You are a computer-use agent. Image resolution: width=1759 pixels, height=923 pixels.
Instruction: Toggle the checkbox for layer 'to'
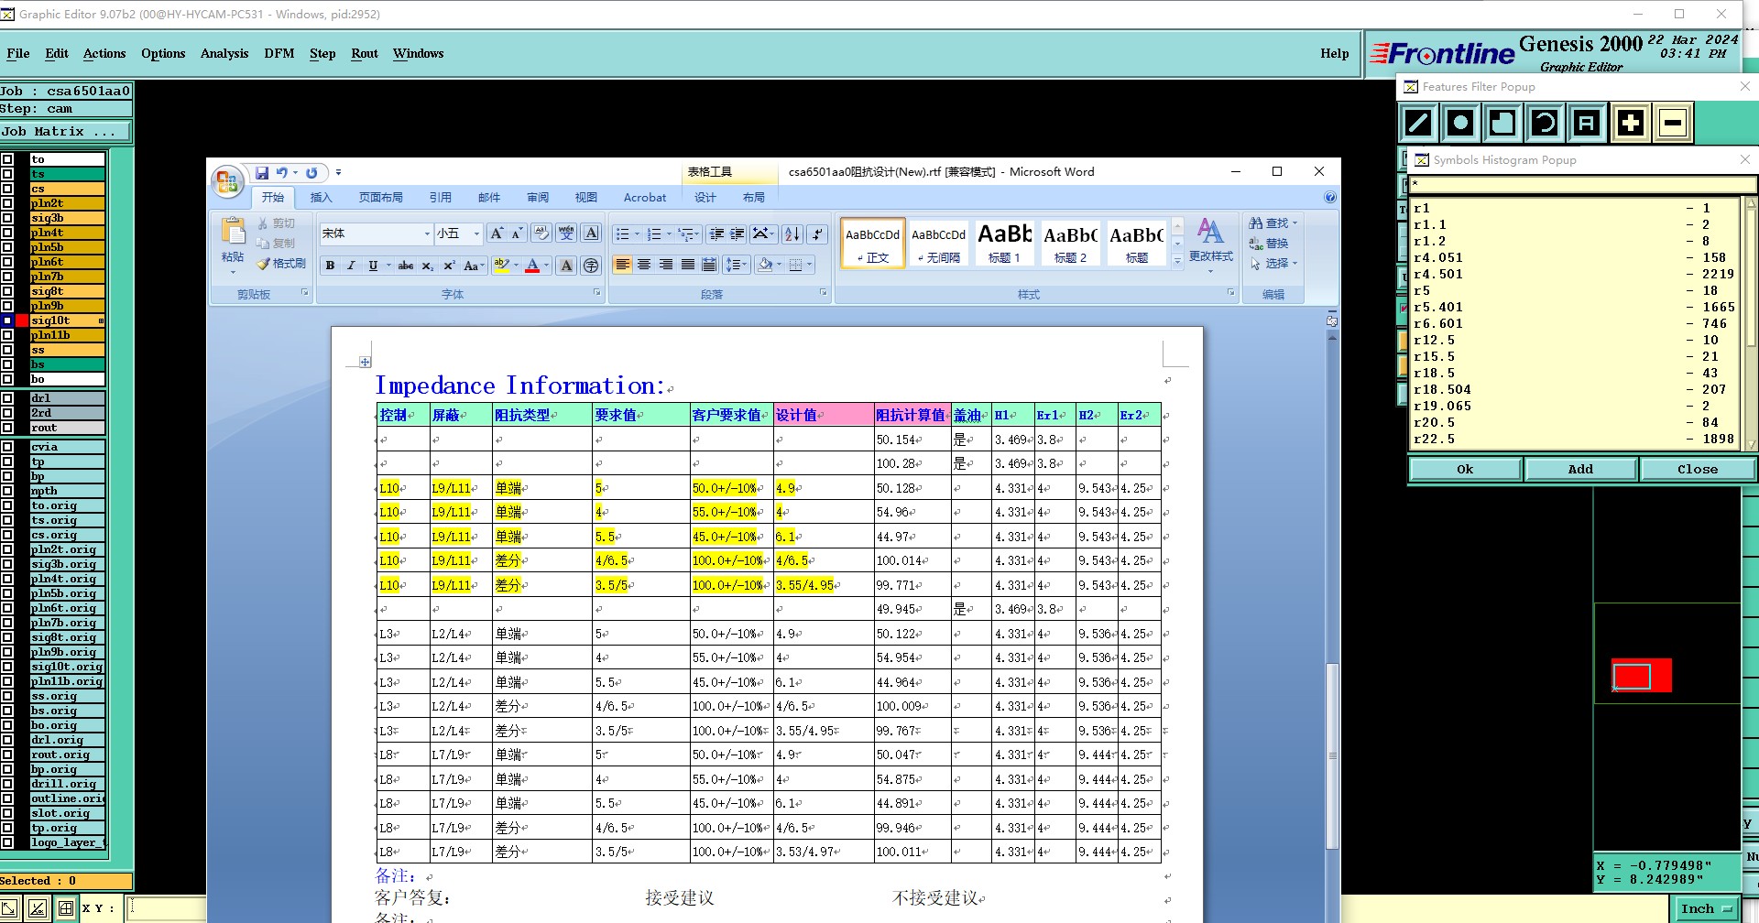[x=7, y=159]
